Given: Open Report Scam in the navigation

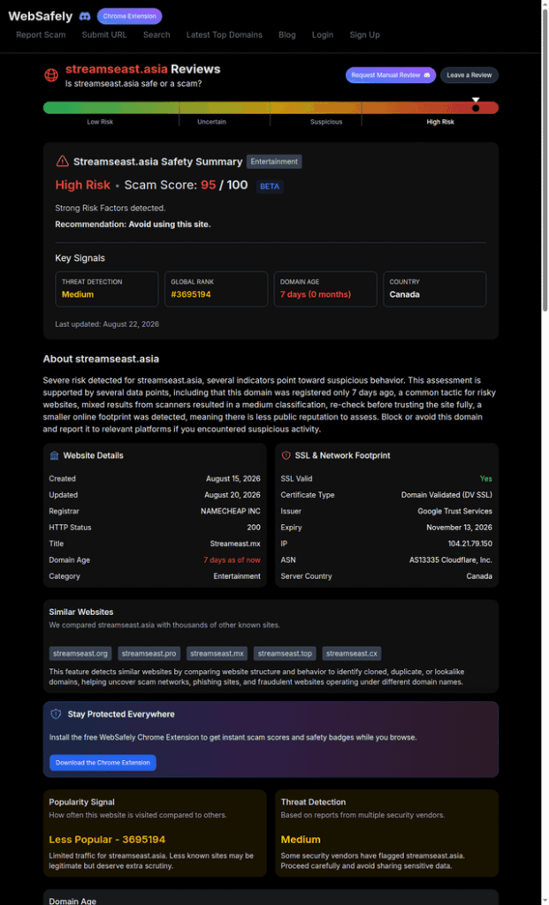Looking at the screenshot, I should pos(41,34).
